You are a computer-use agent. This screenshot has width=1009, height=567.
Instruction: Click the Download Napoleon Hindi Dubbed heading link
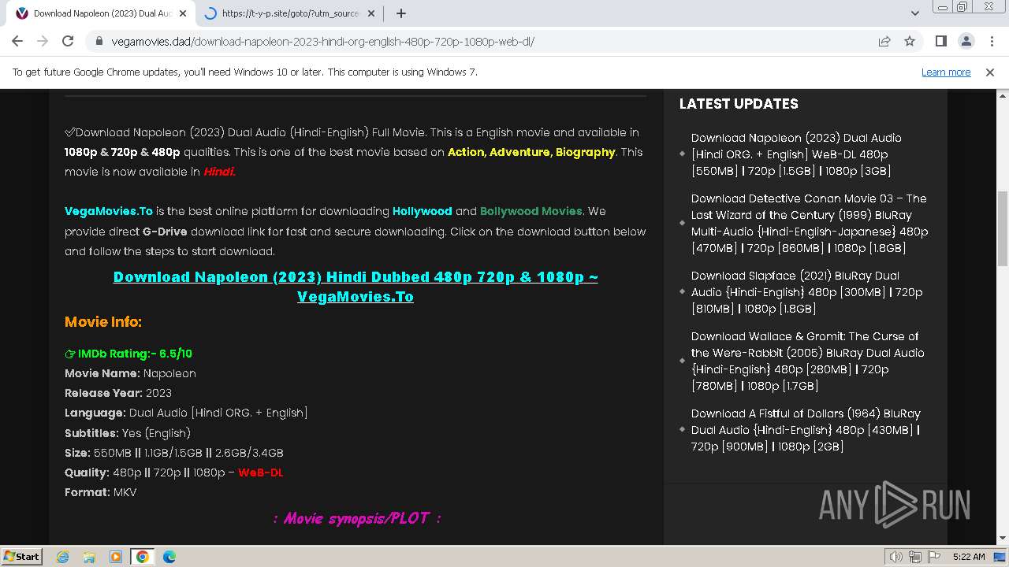click(x=356, y=287)
